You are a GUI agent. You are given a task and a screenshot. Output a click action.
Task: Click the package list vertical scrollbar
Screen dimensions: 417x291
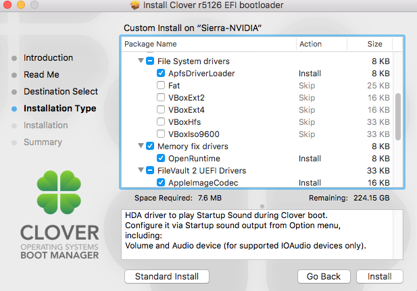tap(398, 116)
